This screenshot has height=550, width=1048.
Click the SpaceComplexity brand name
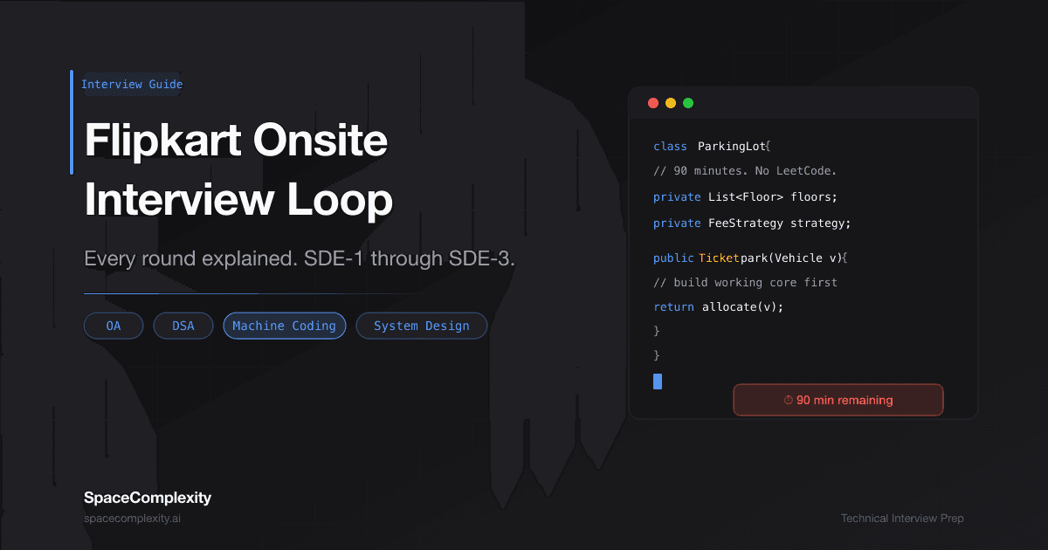[148, 498]
